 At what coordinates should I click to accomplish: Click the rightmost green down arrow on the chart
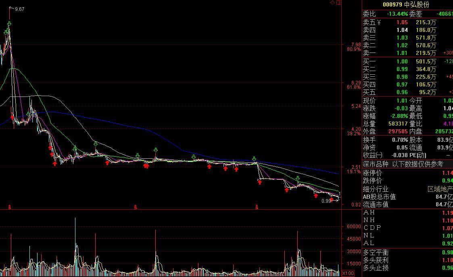pos(298,178)
